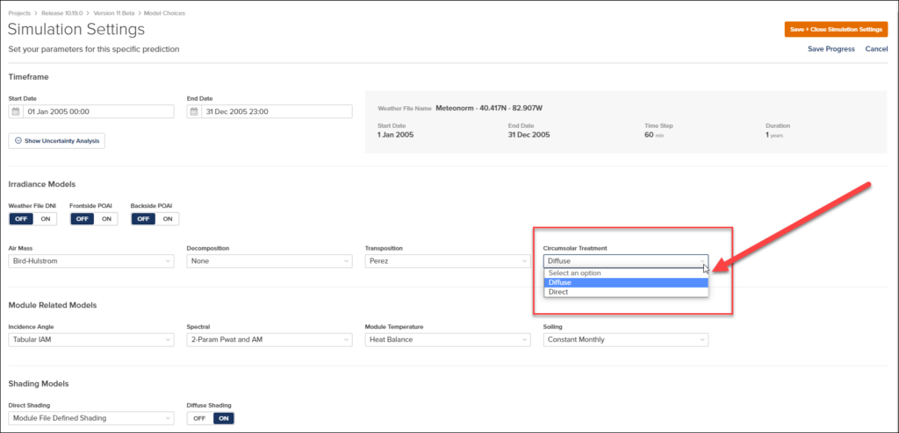Open the Direct Shading dropdown

91,418
